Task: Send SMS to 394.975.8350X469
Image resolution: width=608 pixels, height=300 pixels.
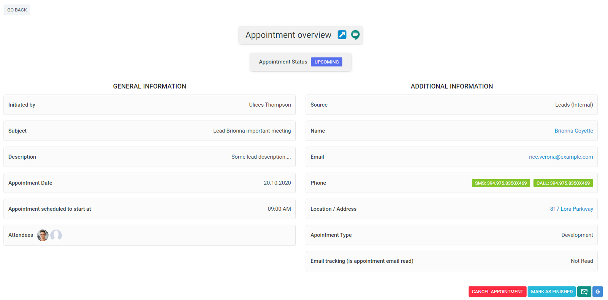Action: tap(500, 183)
